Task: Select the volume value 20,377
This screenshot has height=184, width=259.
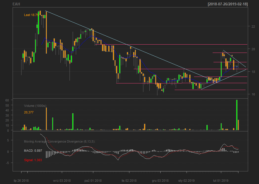Action: (x=29, y=112)
